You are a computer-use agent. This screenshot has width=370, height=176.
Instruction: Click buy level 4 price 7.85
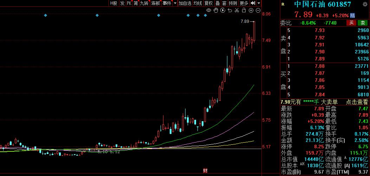pyautogui.click(x=319, y=87)
